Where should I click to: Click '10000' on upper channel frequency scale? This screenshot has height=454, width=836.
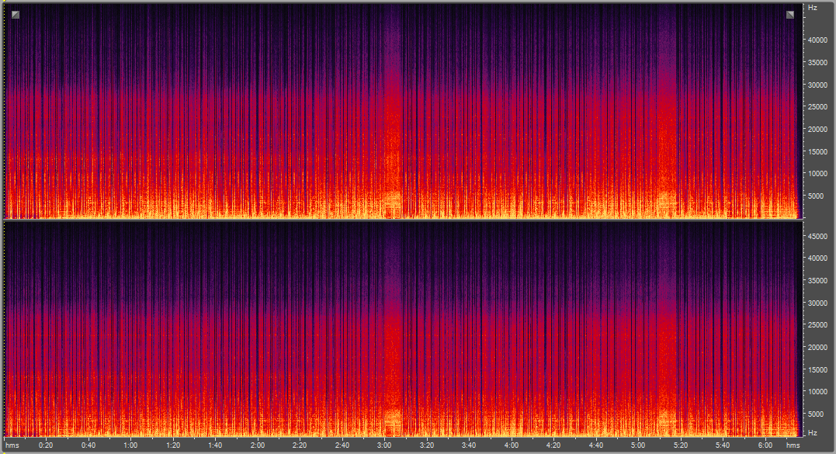817,174
